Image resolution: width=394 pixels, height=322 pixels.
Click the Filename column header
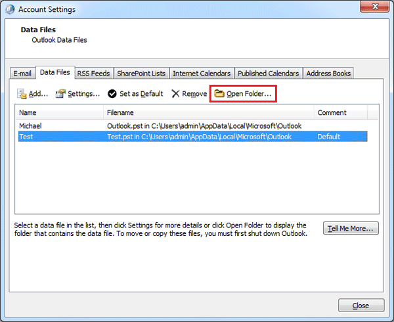(209, 112)
